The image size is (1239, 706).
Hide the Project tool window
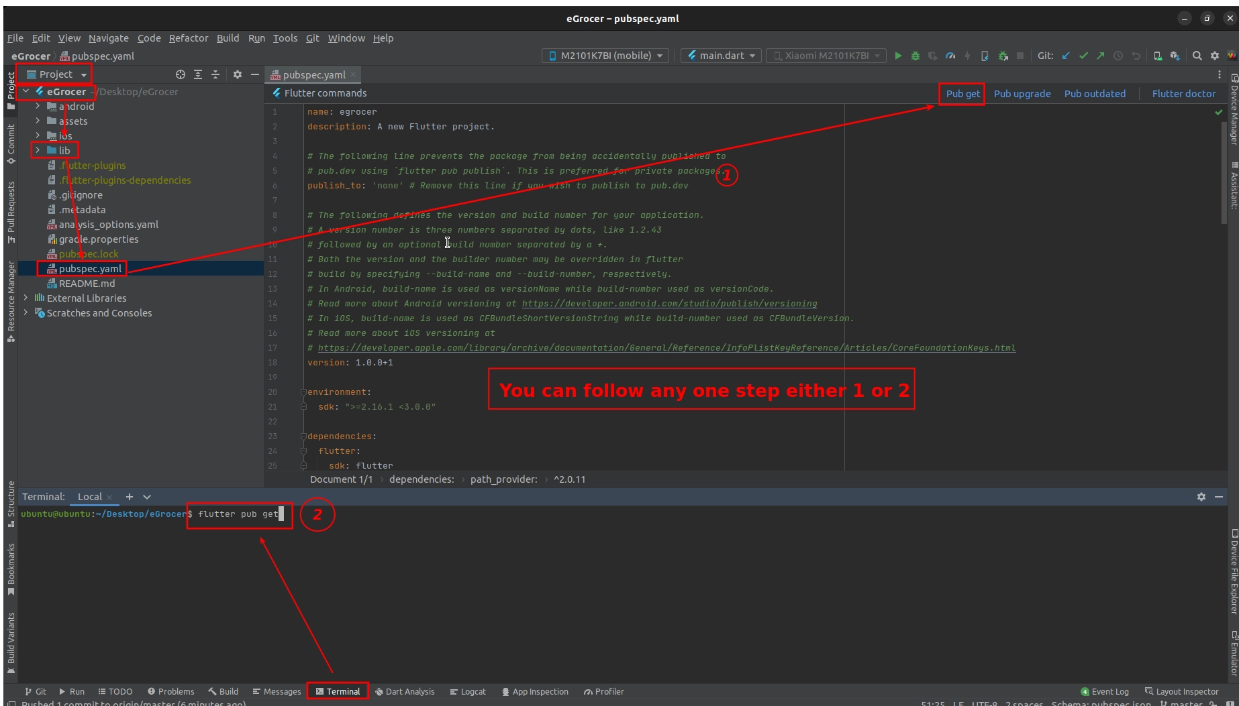click(x=254, y=74)
